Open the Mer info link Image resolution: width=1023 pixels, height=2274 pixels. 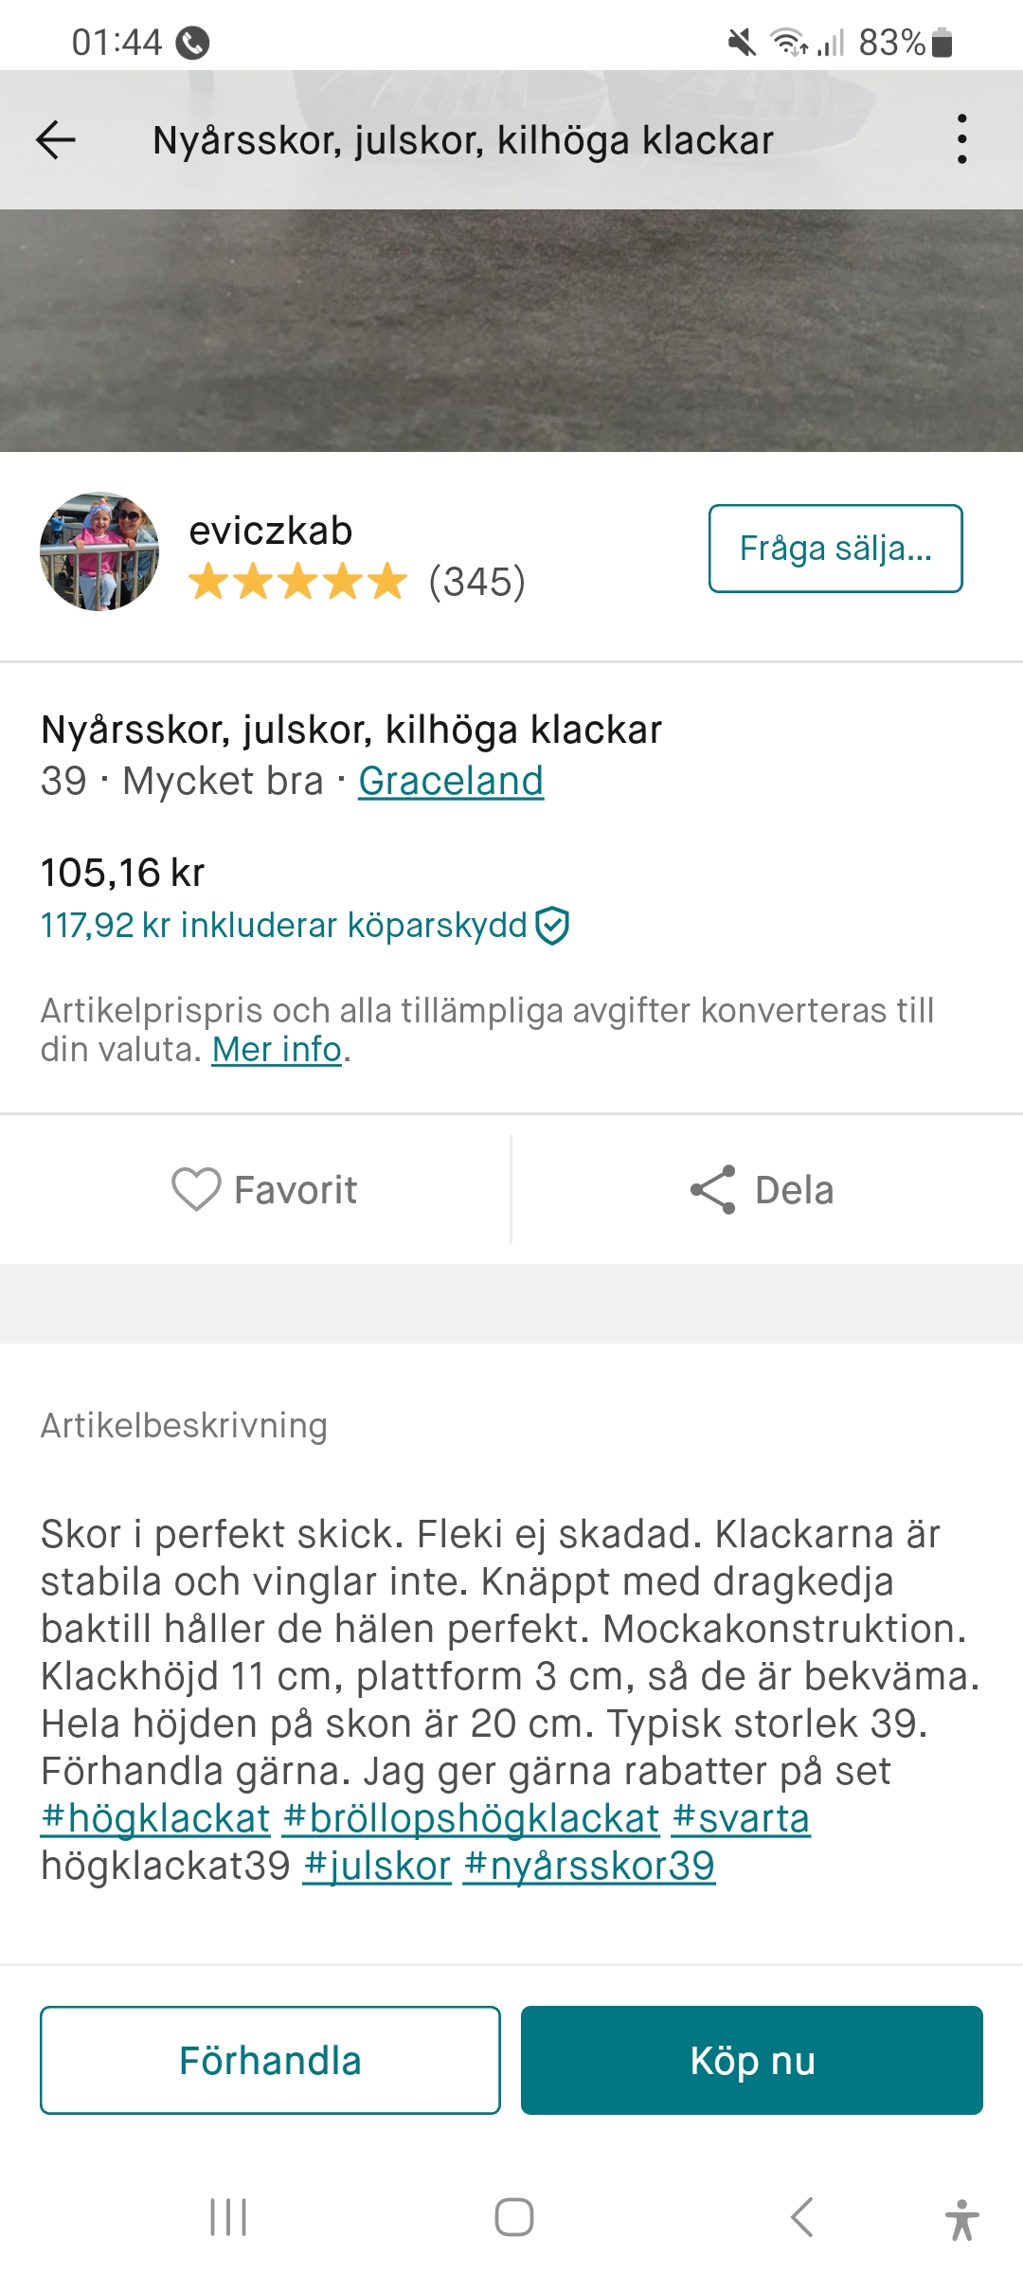coord(277,1050)
